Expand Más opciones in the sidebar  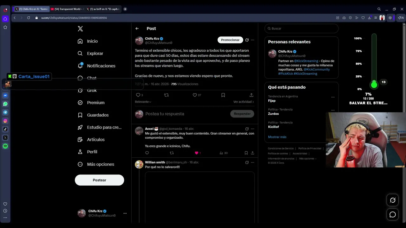pos(96,164)
